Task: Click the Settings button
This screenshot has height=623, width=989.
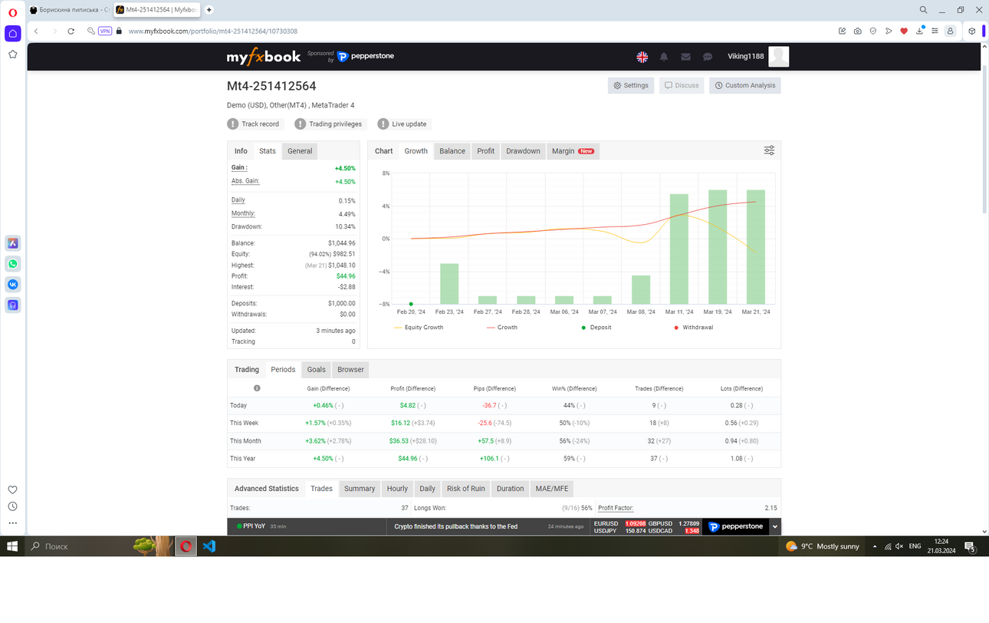Action: 631,85
